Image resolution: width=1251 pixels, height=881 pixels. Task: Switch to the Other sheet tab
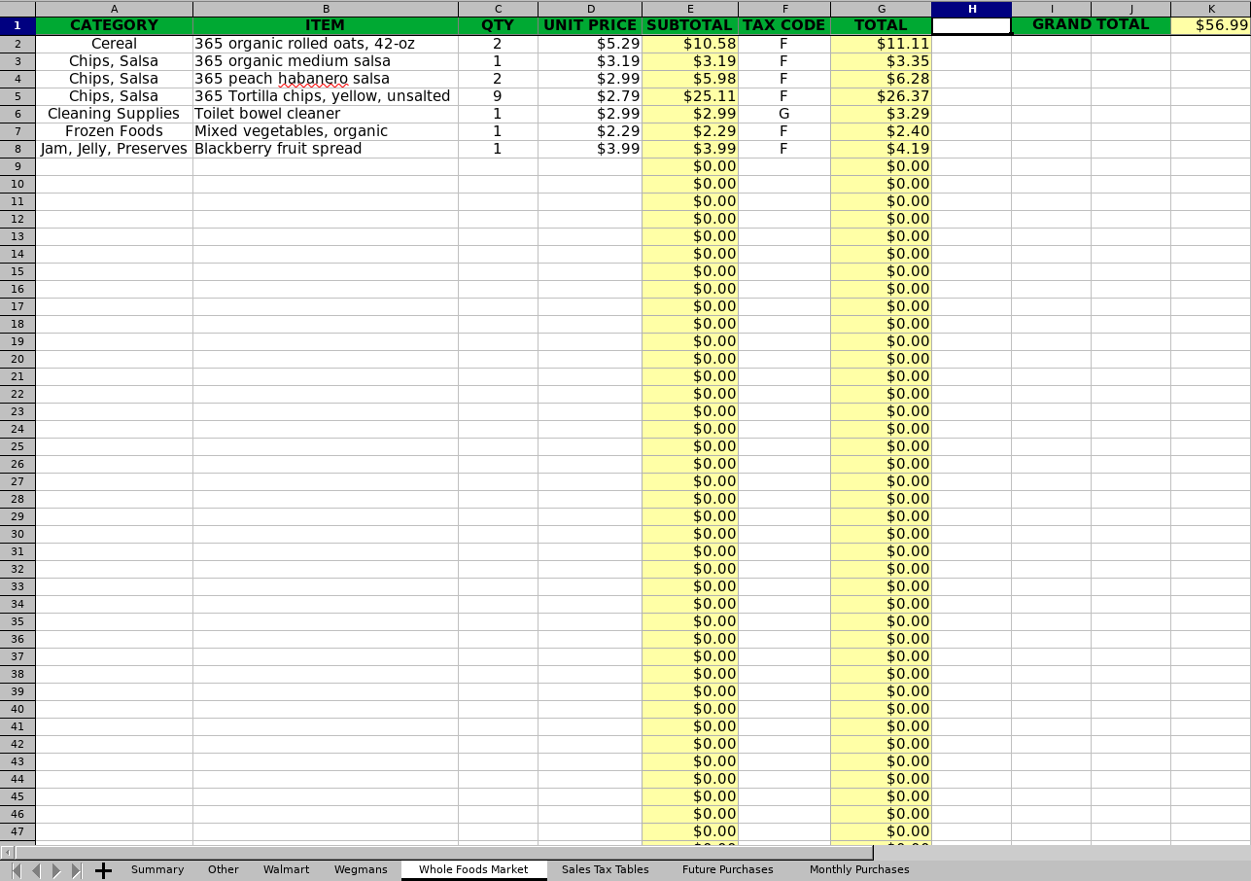click(x=224, y=869)
